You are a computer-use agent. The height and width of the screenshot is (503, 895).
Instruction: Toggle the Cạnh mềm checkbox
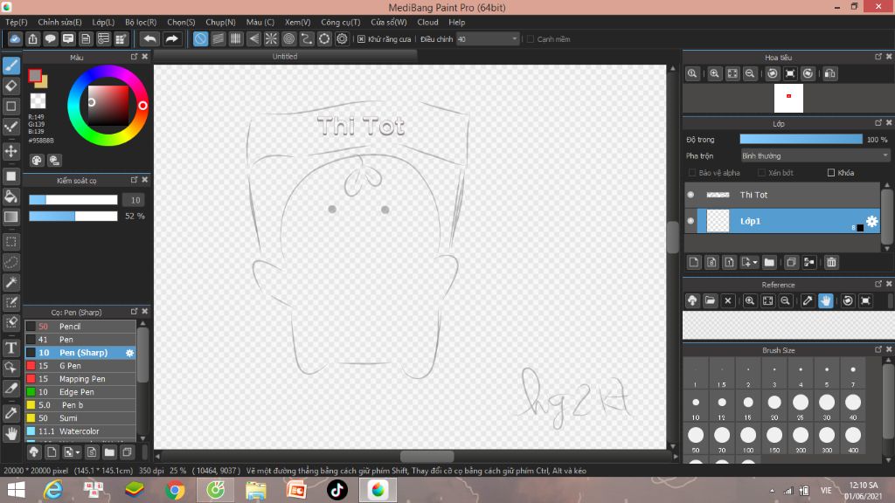click(531, 39)
